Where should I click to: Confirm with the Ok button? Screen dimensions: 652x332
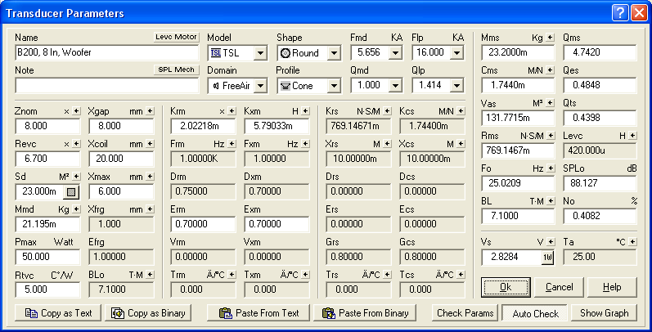point(506,287)
